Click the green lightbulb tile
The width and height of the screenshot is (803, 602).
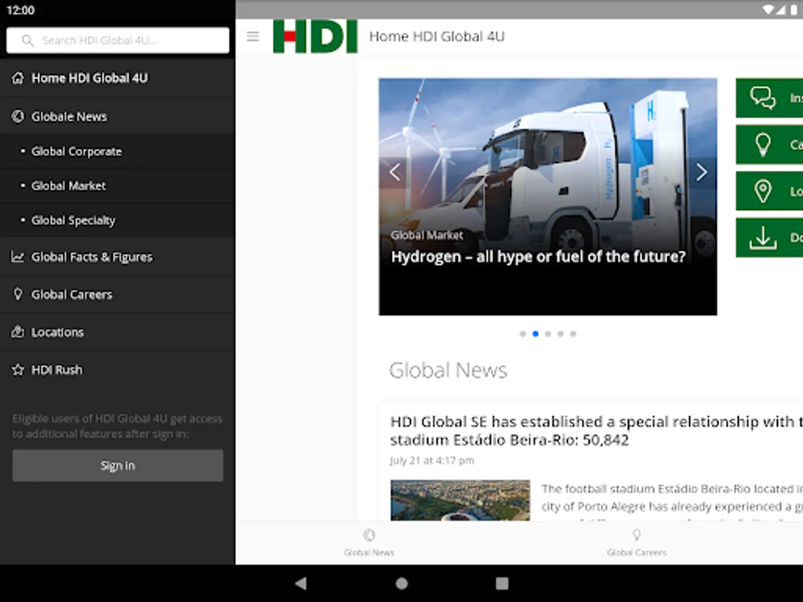tap(770, 144)
